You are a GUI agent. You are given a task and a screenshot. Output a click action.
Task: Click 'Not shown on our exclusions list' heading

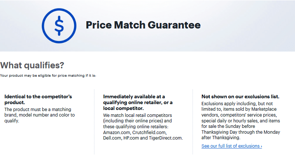click(240, 96)
